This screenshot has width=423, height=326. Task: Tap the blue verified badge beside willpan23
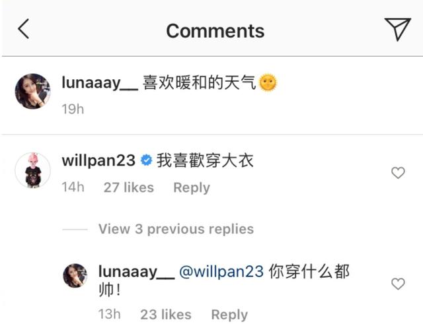point(146,160)
